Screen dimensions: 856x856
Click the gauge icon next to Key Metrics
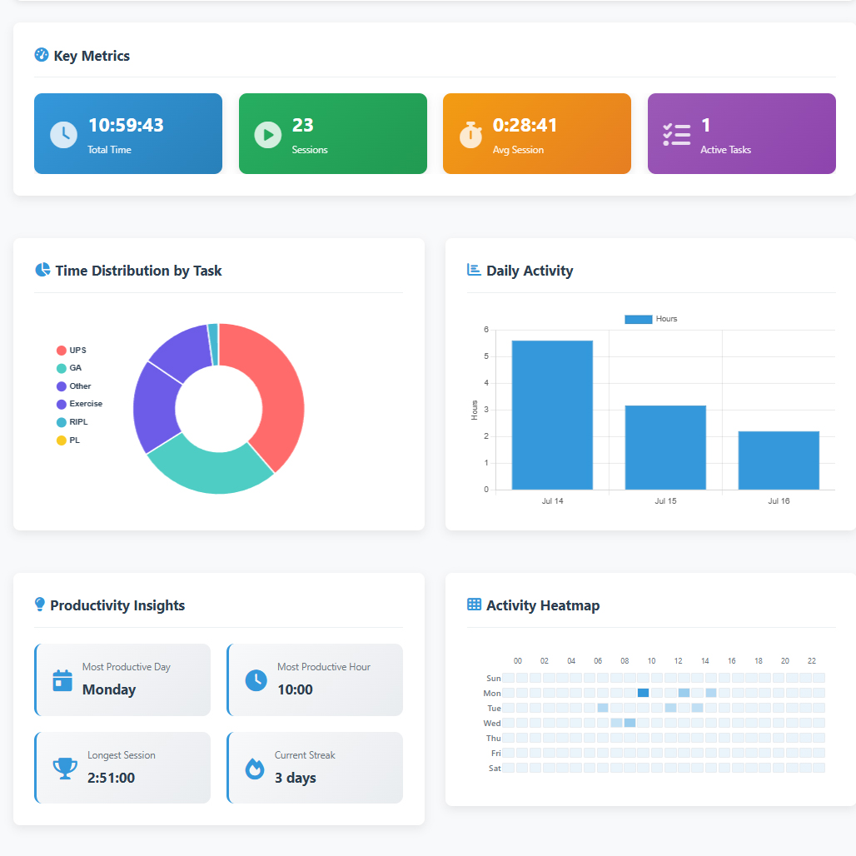pos(42,56)
